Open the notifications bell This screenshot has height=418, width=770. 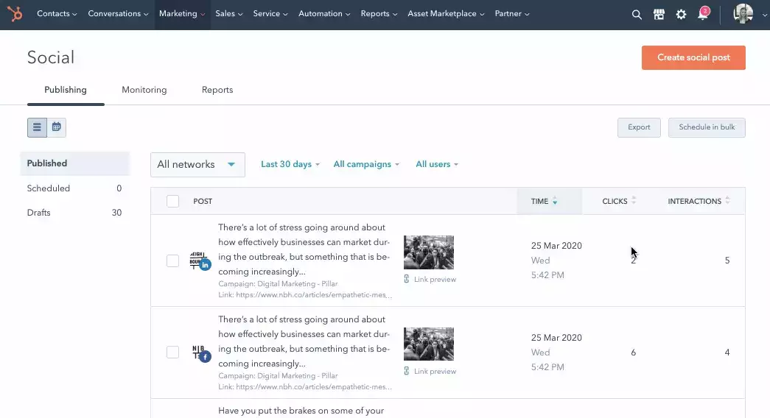click(703, 15)
